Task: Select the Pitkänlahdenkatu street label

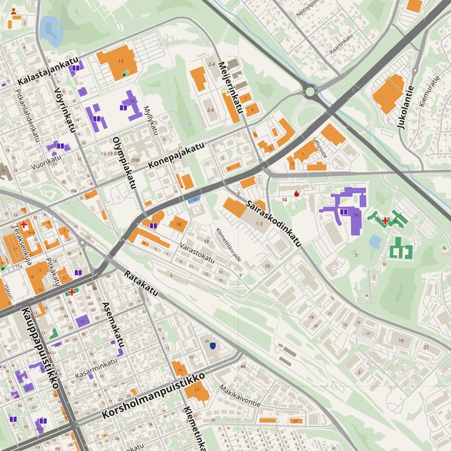Action: 26,116
